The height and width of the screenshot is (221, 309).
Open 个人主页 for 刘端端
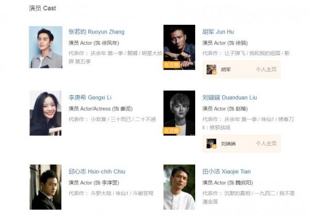click(x=266, y=143)
